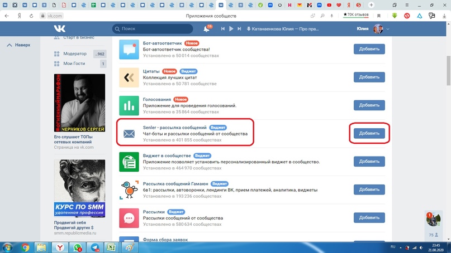The width and height of the screenshot is (451, 253).
Task: Open Excel from taskbar
Action: point(112,247)
